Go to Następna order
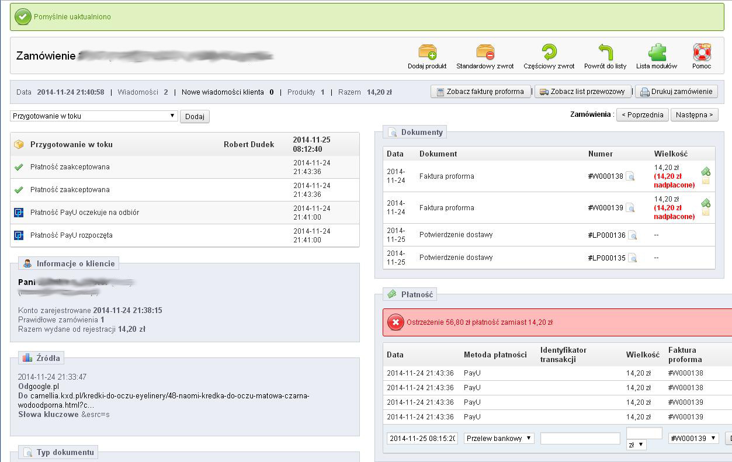 [694, 114]
